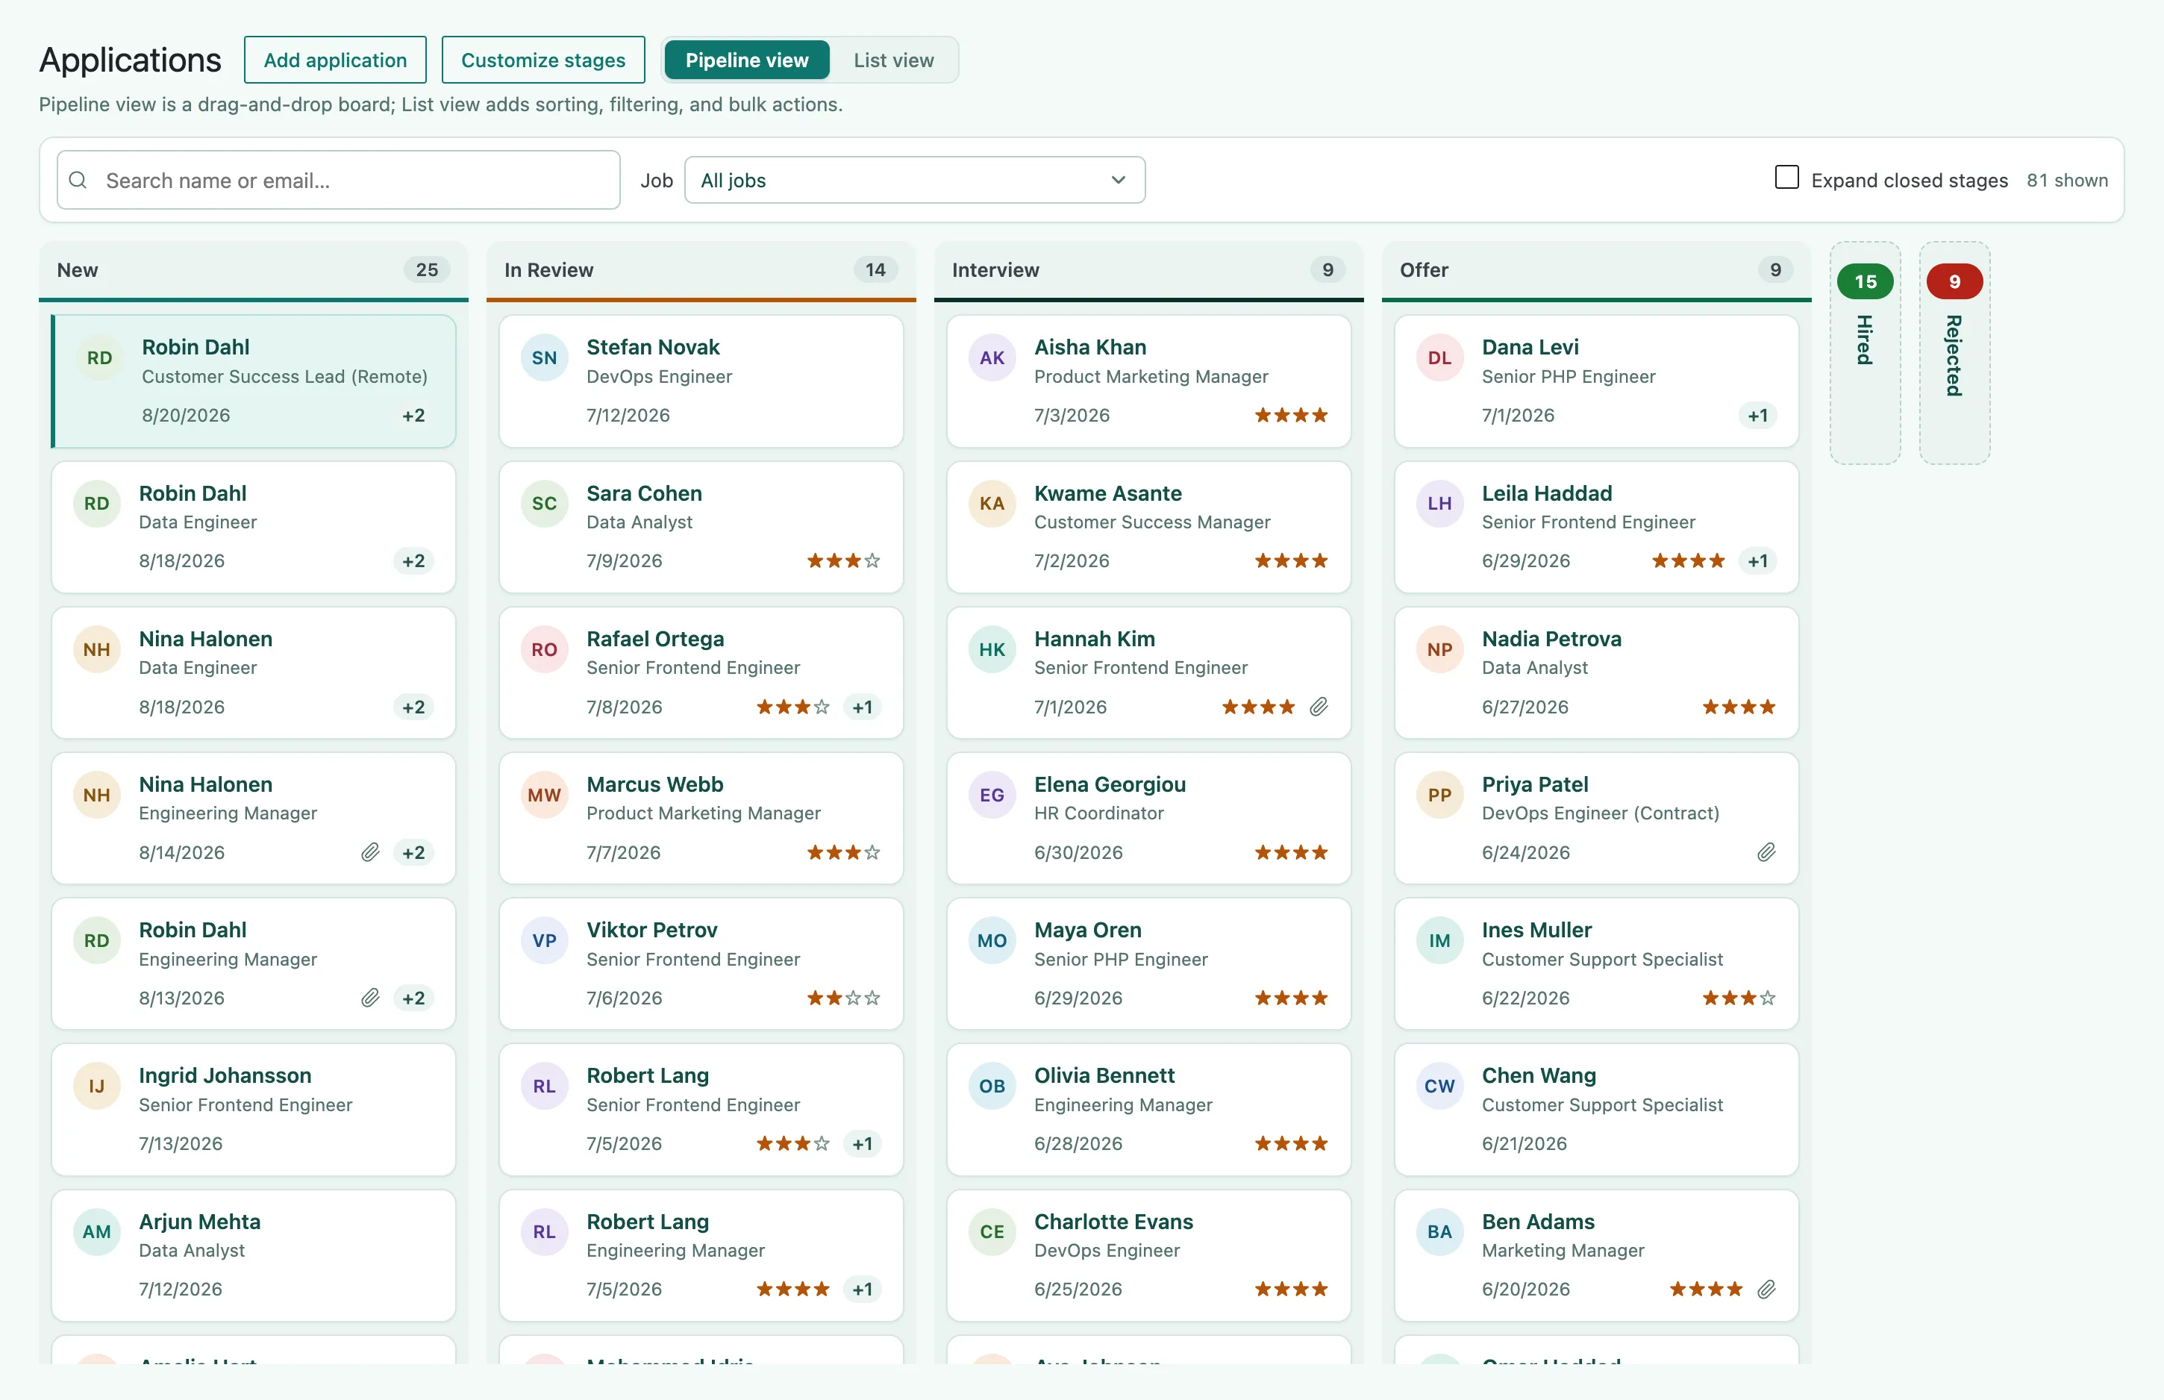This screenshot has height=1400, width=2164.
Task: Click Dana Levi's DL avatar
Action: [1439, 357]
